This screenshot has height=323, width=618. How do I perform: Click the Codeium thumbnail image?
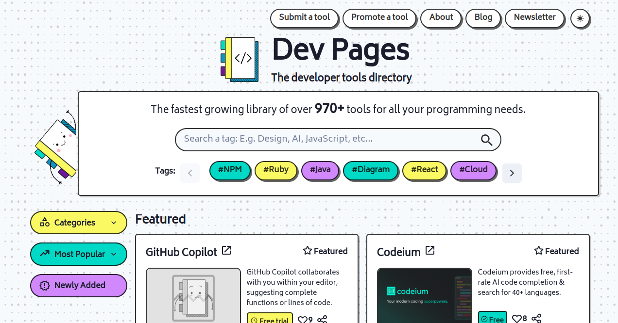click(425, 295)
